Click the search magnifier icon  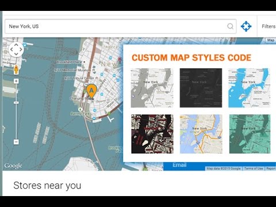pos(230,26)
